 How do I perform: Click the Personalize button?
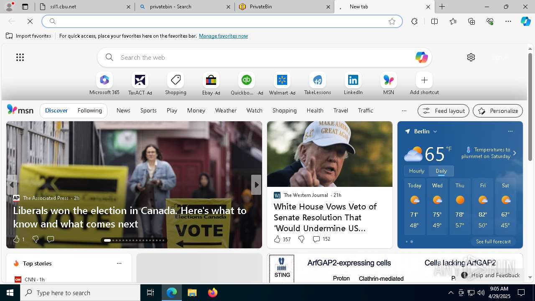(498, 111)
